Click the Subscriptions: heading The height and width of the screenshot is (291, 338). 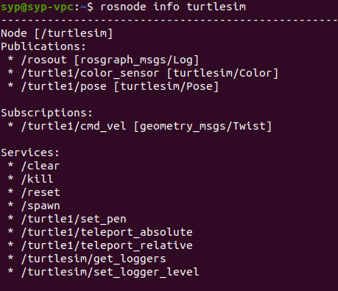pos(46,113)
